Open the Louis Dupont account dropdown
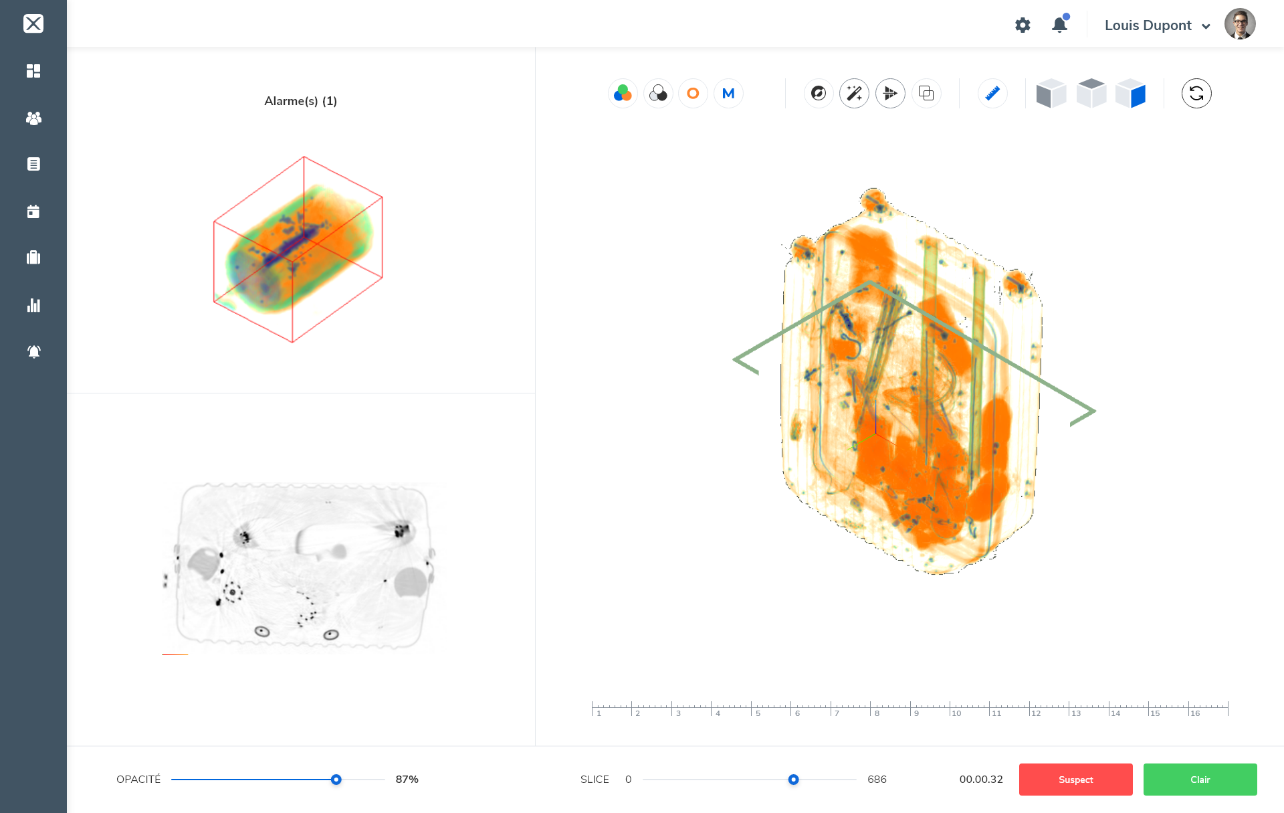Viewport: 1284px width, 813px height. (x=1157, y=25)
